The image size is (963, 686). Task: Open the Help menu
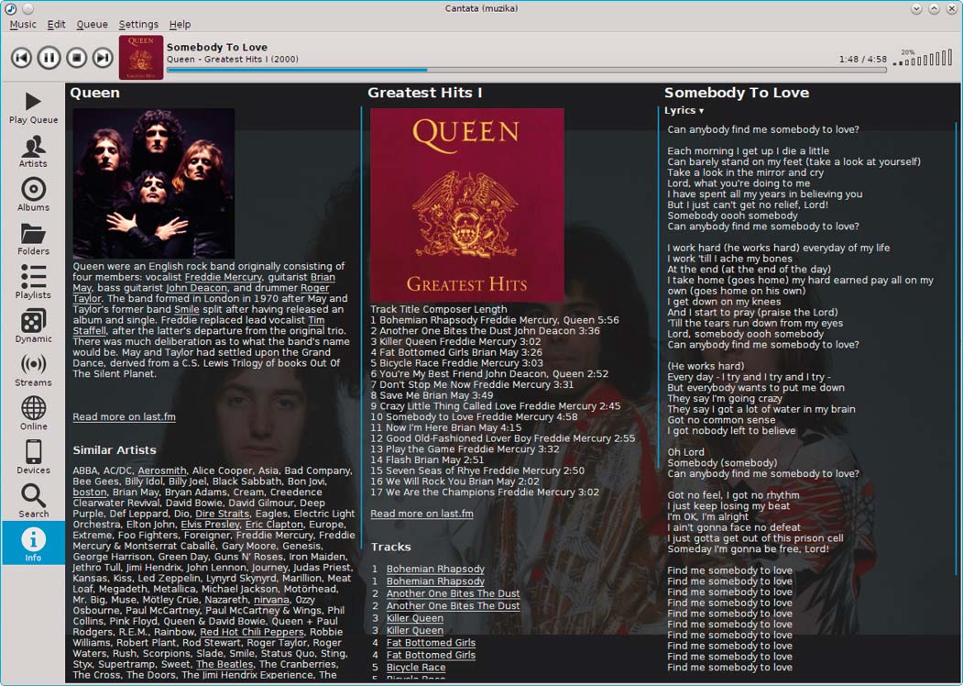click(180, 24)
